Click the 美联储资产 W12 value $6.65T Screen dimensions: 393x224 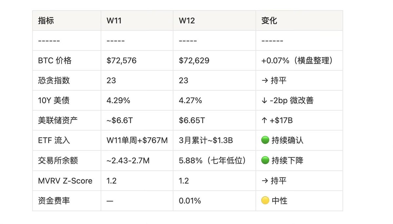point(192,121)
